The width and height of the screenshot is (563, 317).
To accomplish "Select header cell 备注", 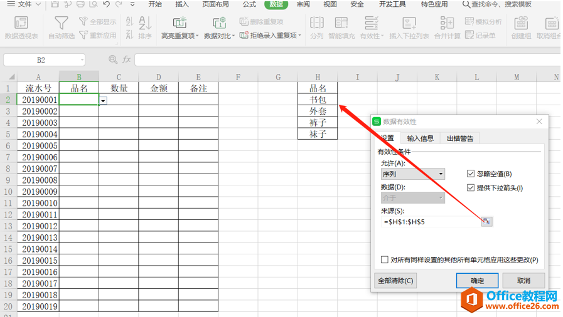I will tap(198, 88).
